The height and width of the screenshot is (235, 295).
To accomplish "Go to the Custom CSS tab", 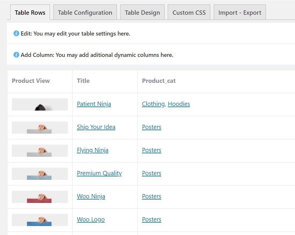I will (189, 13).
